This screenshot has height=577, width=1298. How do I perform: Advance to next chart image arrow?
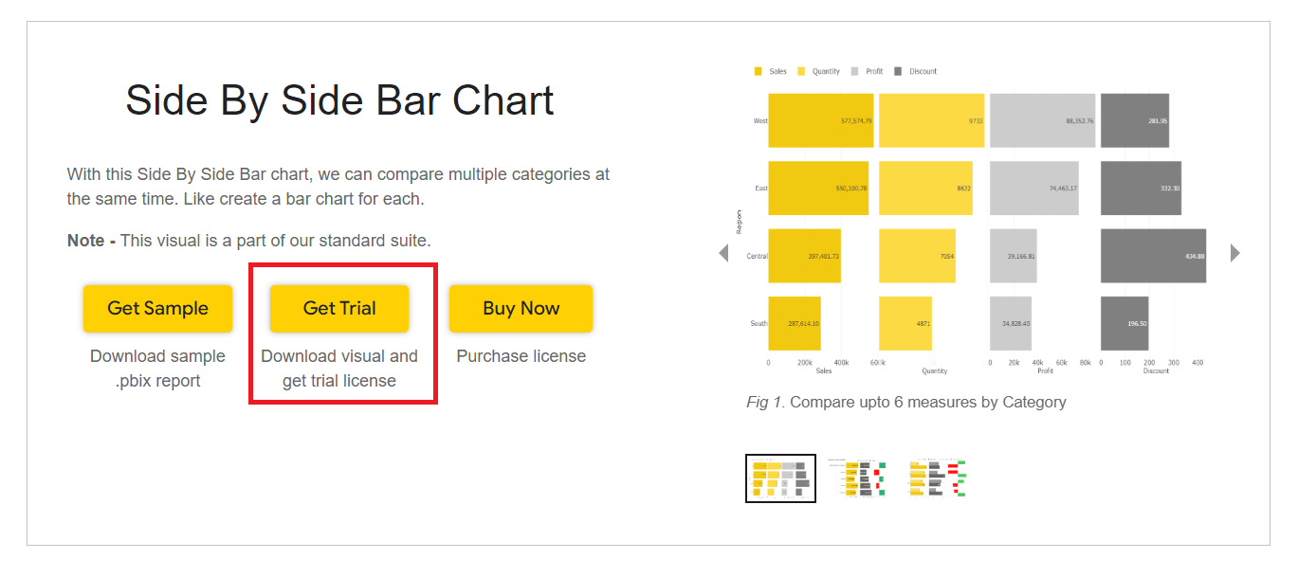coord(1234,253)
